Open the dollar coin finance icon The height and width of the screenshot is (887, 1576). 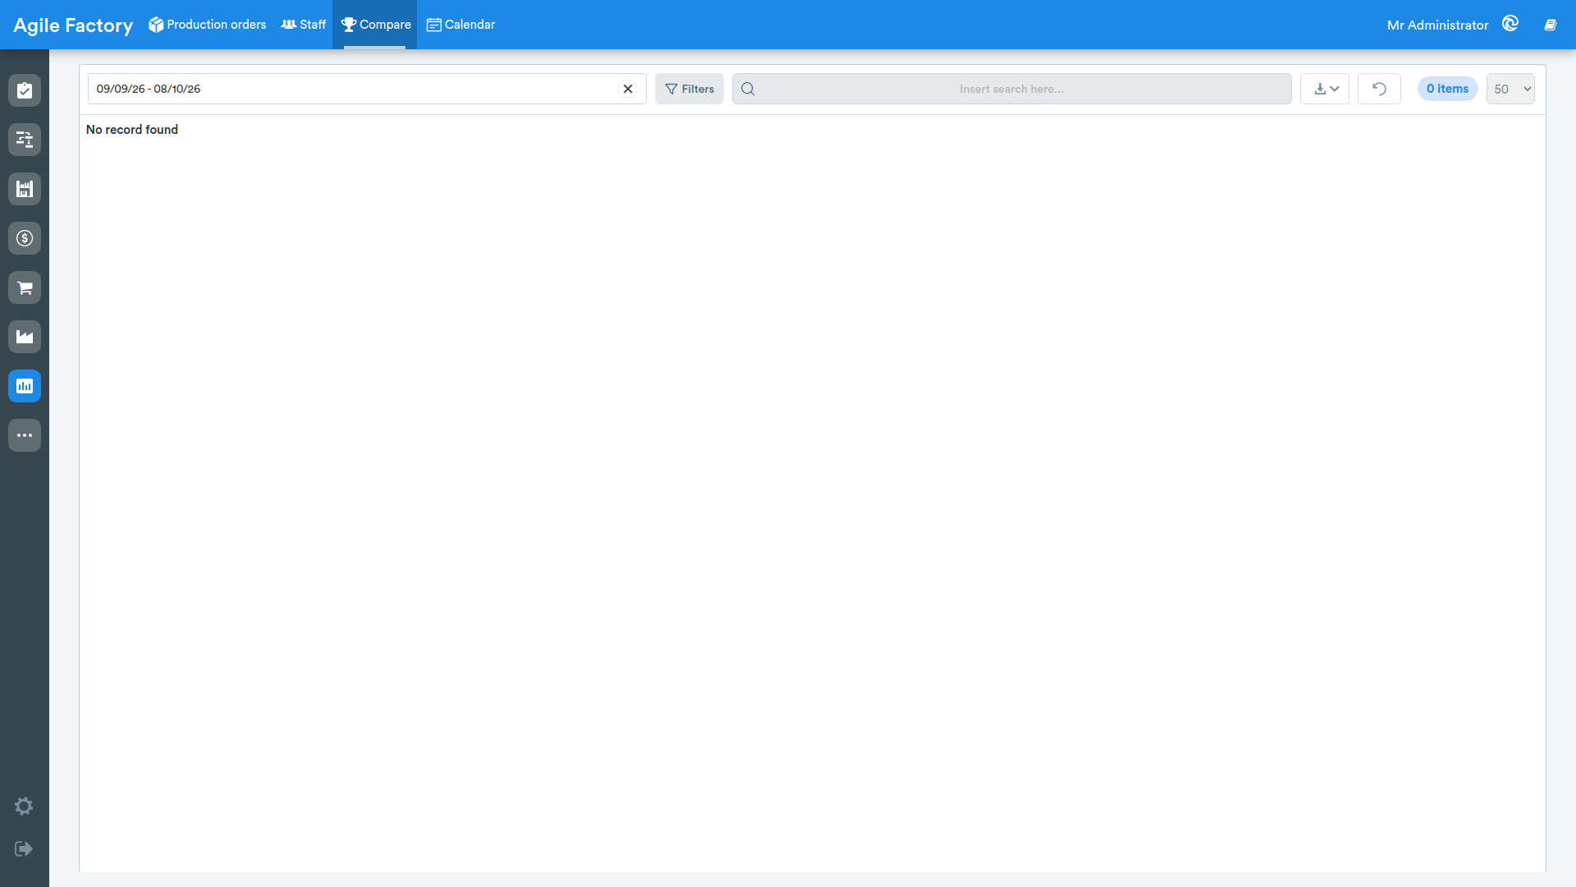pos(25,238)
